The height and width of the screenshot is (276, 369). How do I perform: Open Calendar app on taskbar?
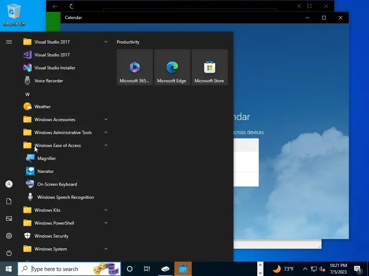(x=183, y=269)
